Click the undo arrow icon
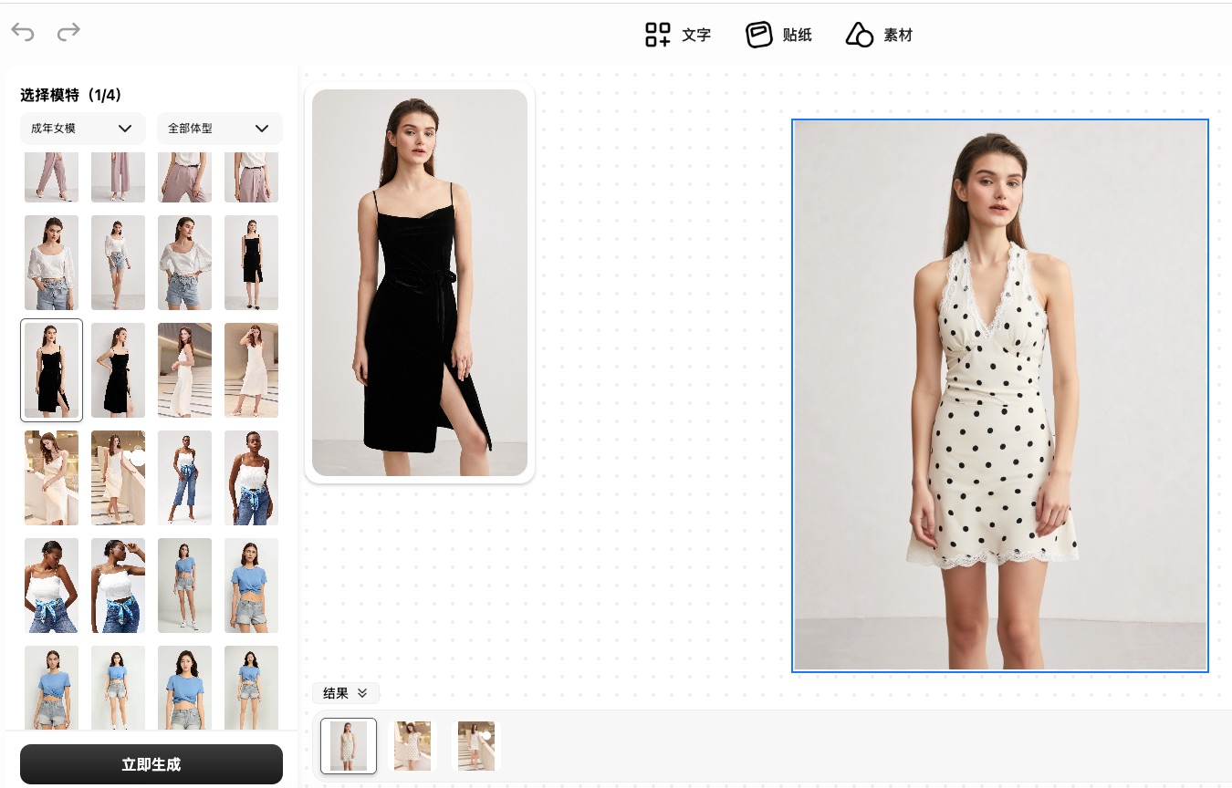 coord(23,33)
